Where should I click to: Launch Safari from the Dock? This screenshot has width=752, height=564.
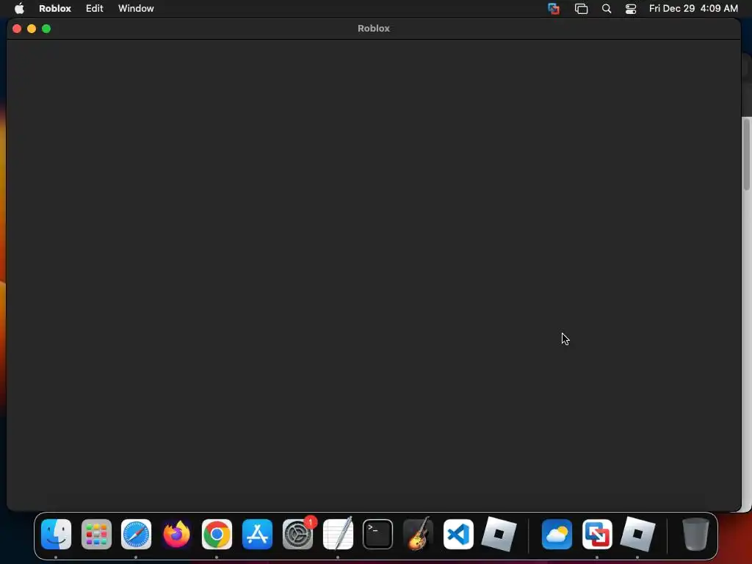pyautogui.click(x=136, y=534)
